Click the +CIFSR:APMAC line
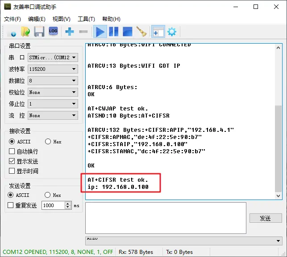Screen dimensions: 287x257 (145, 137)
